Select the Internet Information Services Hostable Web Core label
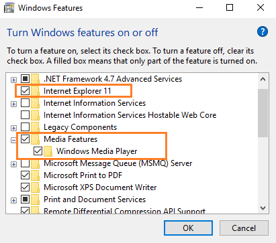 click(x=130, y=115)
